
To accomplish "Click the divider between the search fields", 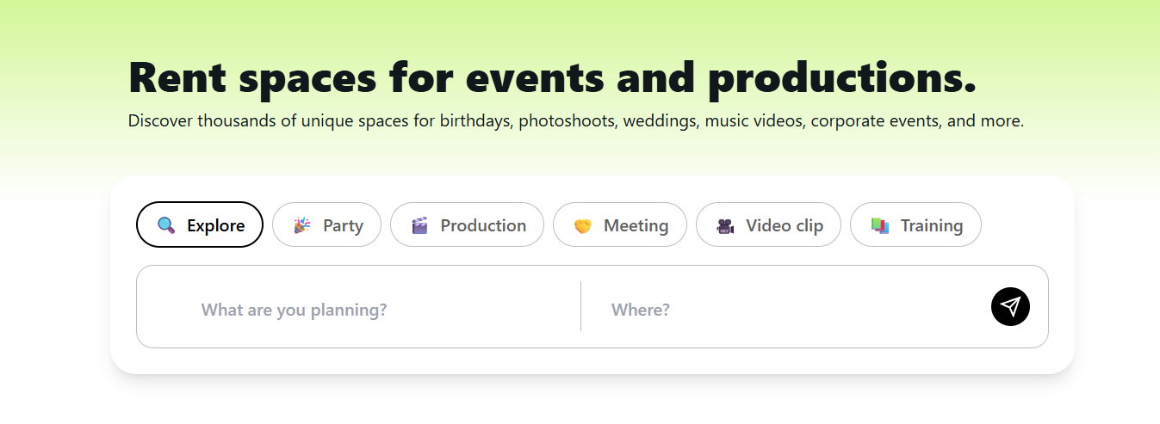I will click(x=580, y=306).
